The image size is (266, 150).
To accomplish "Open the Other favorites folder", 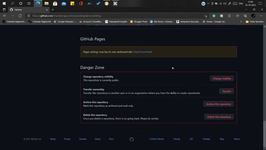I will point(255,22).
